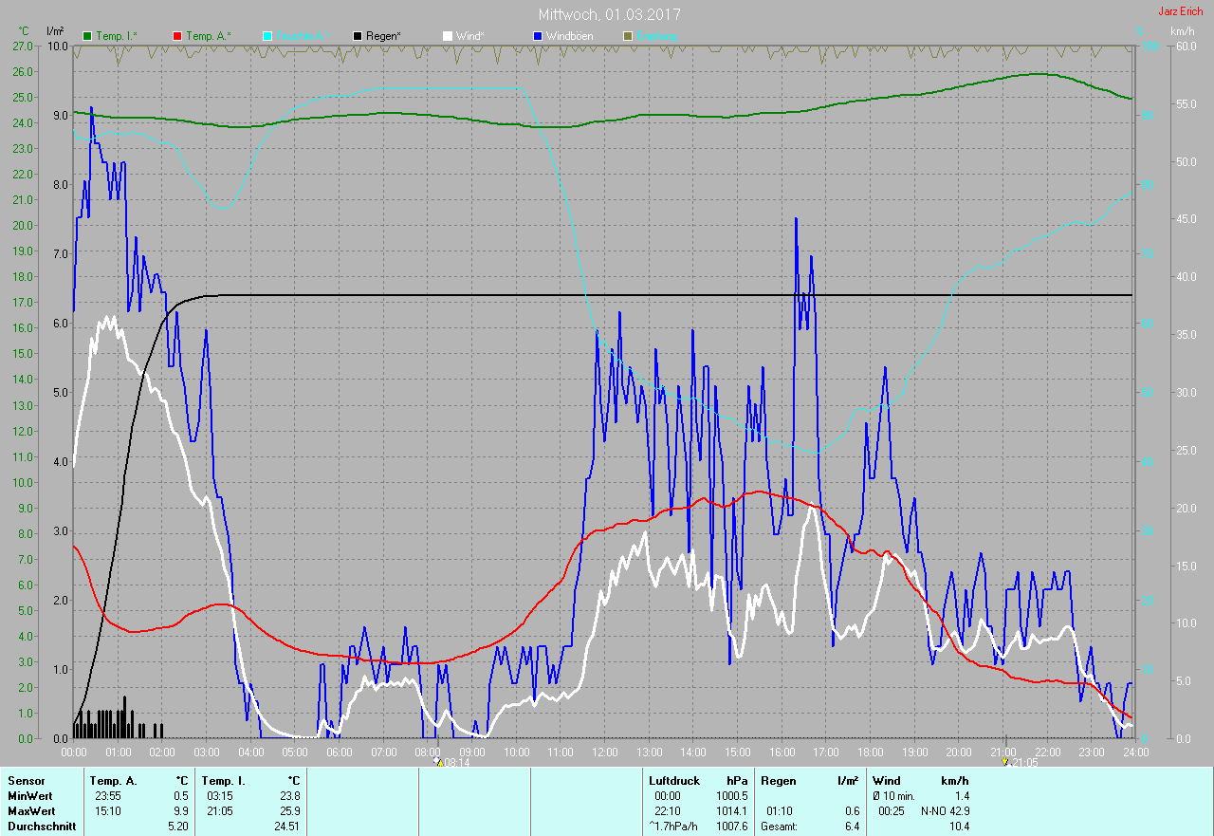Viewport: 1214px width, 836px height.
Task: Open the Jarz Erich label in corner
Action: click(1180, 11)
